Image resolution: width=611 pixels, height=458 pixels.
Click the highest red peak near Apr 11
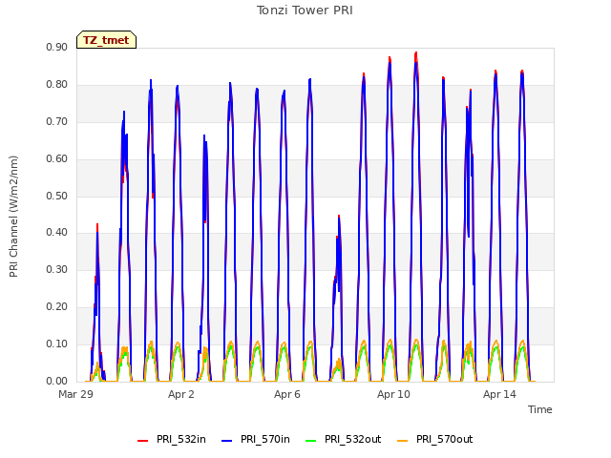[x=416, y=53]
